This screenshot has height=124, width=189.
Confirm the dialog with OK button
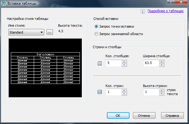click(x=118, y=116)
